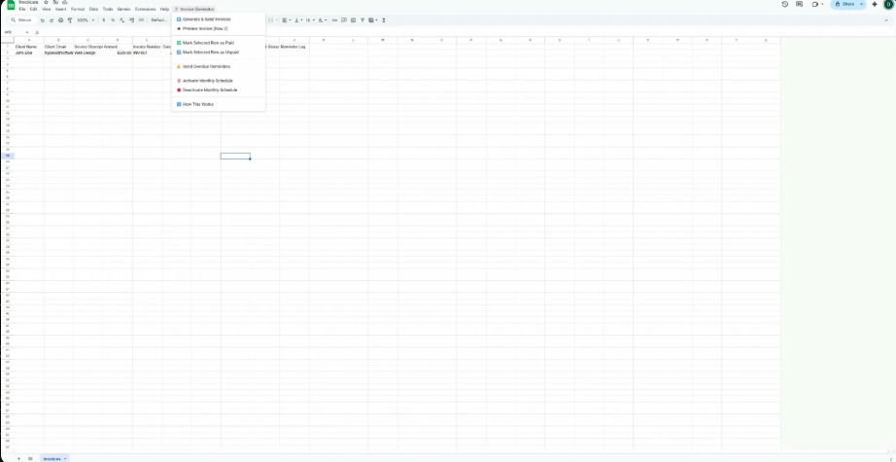Open the filter views dropdown icon
The image size is (896, 462).
tap(372, 20)
